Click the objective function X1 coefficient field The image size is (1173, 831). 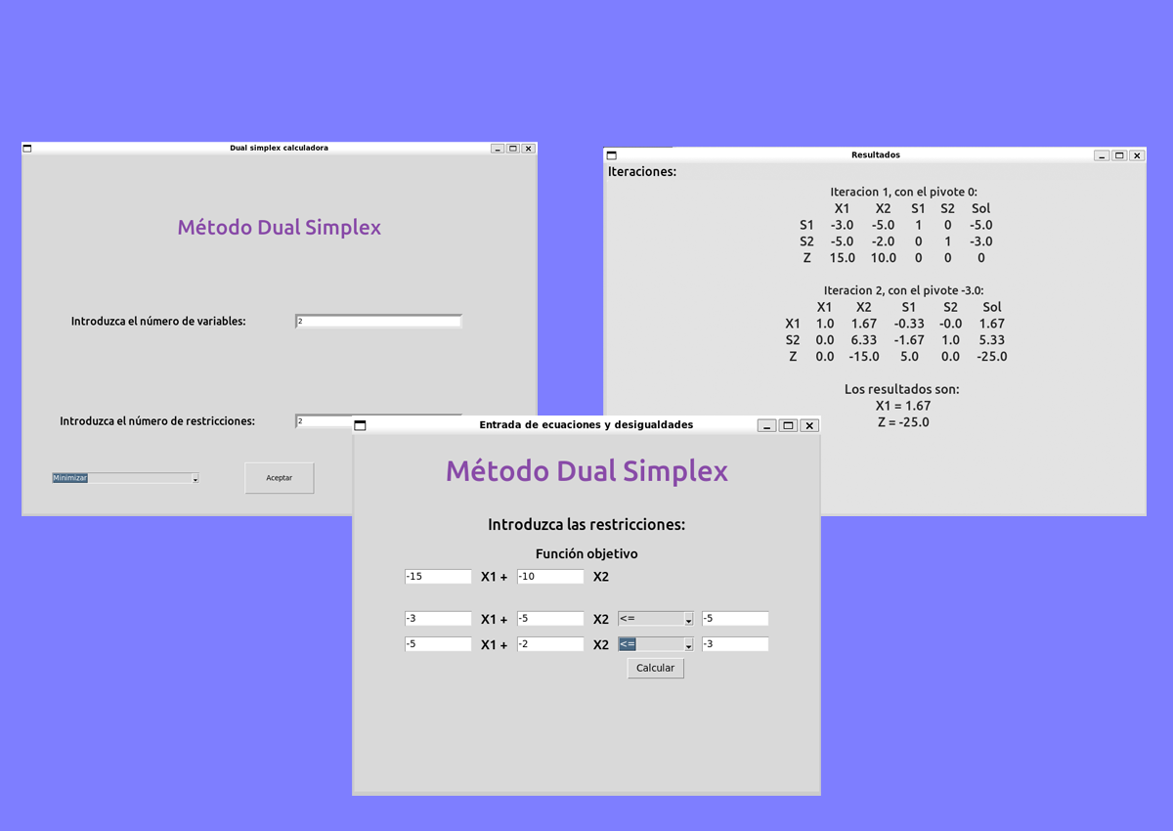(x=438, y=577)
